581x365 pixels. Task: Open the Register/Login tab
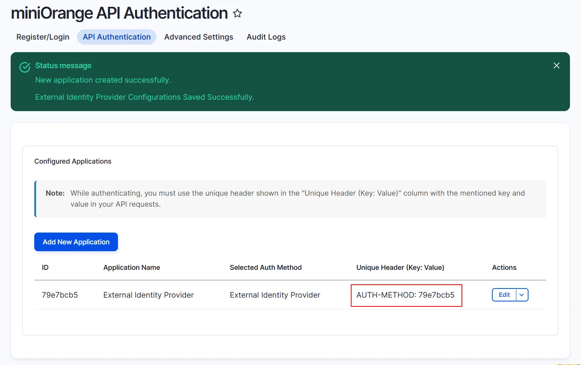click(43, 37)
